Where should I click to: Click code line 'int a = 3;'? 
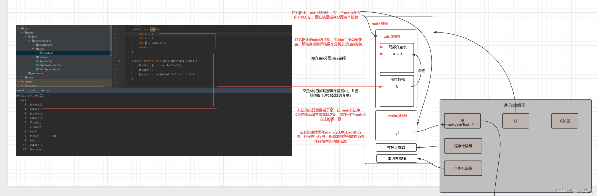tap(146, 34)
